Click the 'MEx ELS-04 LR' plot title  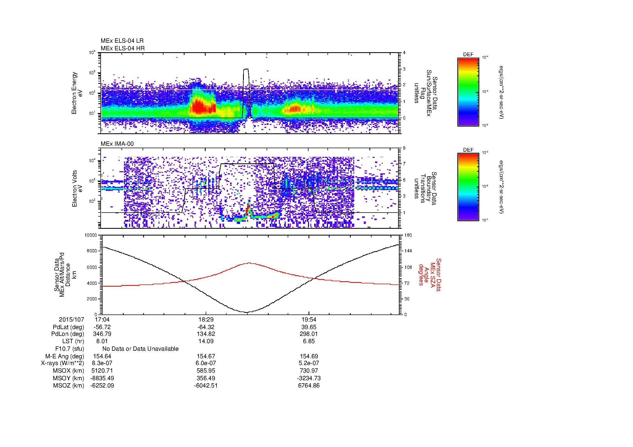[122, 41]
